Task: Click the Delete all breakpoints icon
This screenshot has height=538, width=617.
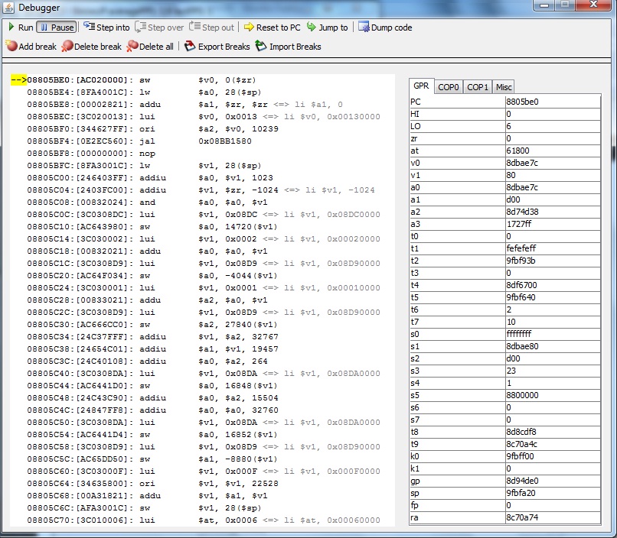Action: point(132,47)
